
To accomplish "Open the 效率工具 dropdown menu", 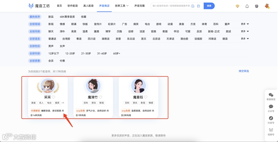I will [122, 6].
